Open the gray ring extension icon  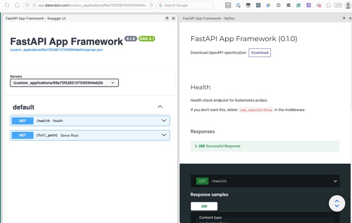[279, 5]
